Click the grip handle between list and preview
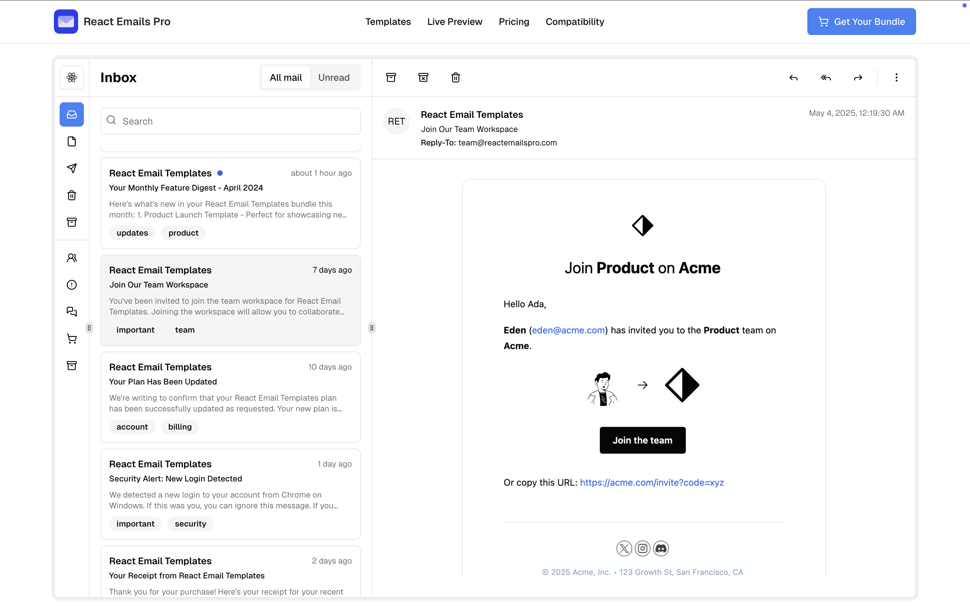Viewport: 970px width, 606px height. (x=372, y=328)
